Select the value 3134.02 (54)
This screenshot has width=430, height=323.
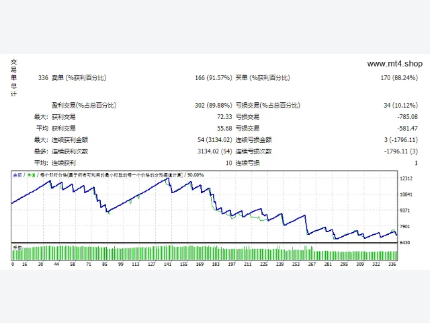click(x=215, y=151)
